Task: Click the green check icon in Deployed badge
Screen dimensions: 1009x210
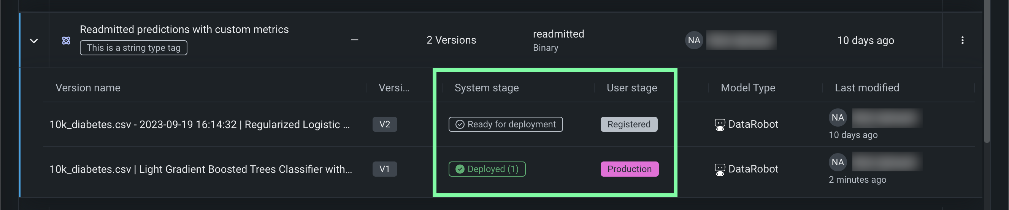Action: coord(460,169)
